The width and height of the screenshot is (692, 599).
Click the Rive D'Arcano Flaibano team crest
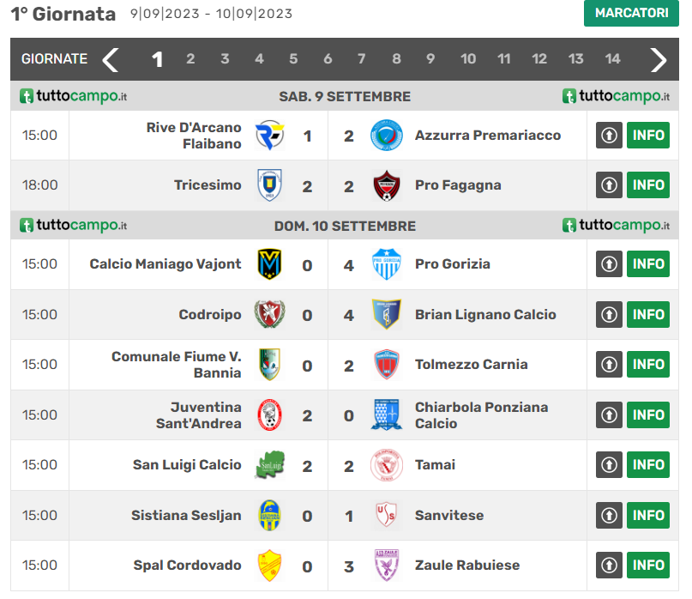click(x=269, y=135)
